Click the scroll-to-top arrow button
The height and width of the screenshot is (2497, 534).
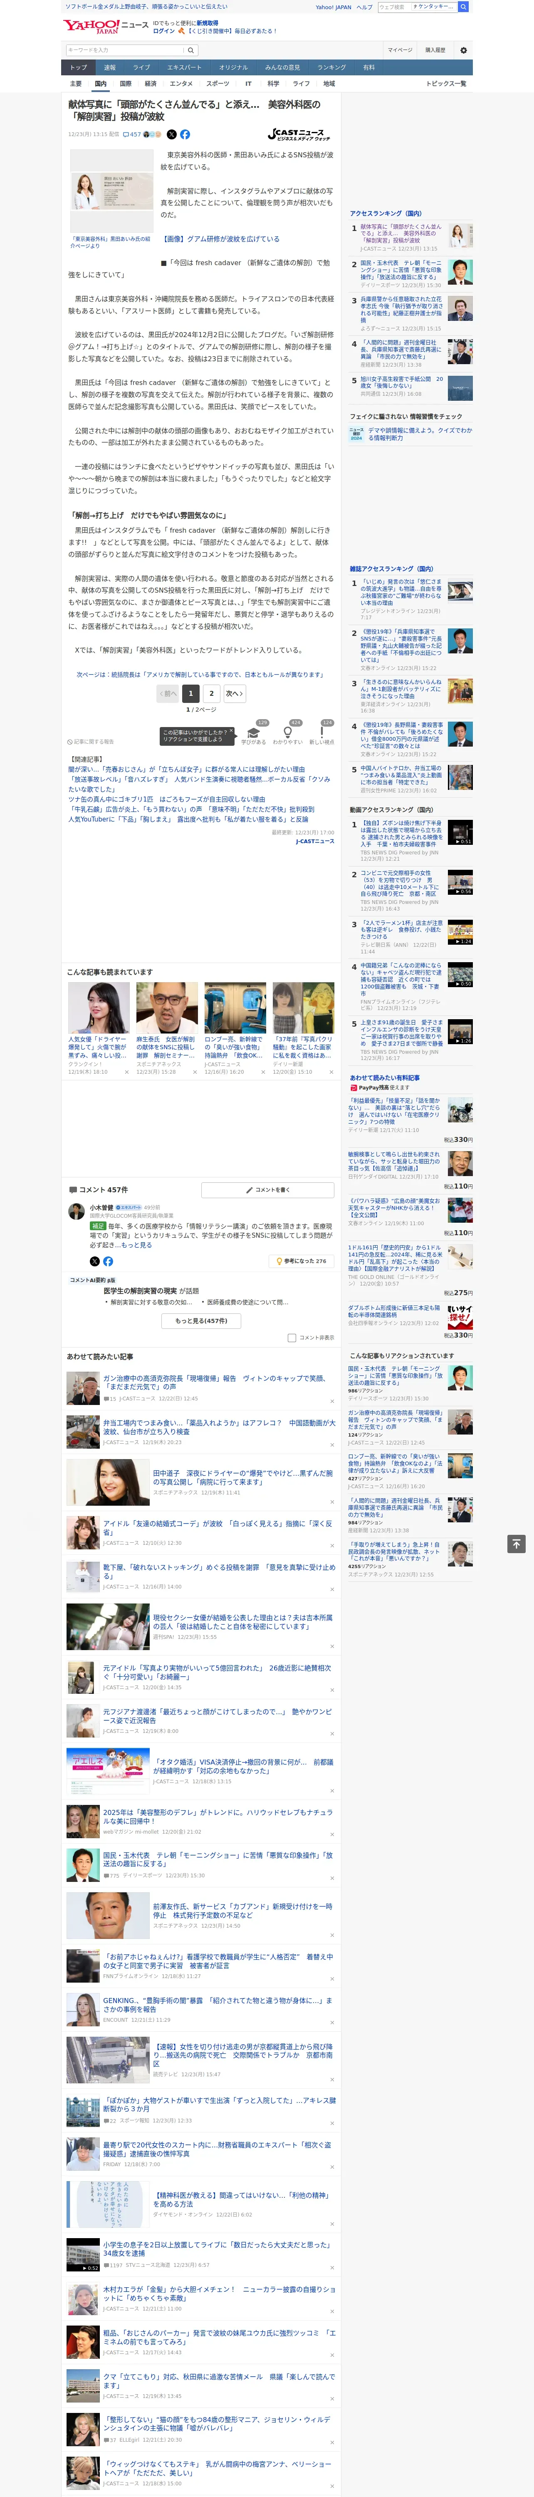pos(517,1543)
